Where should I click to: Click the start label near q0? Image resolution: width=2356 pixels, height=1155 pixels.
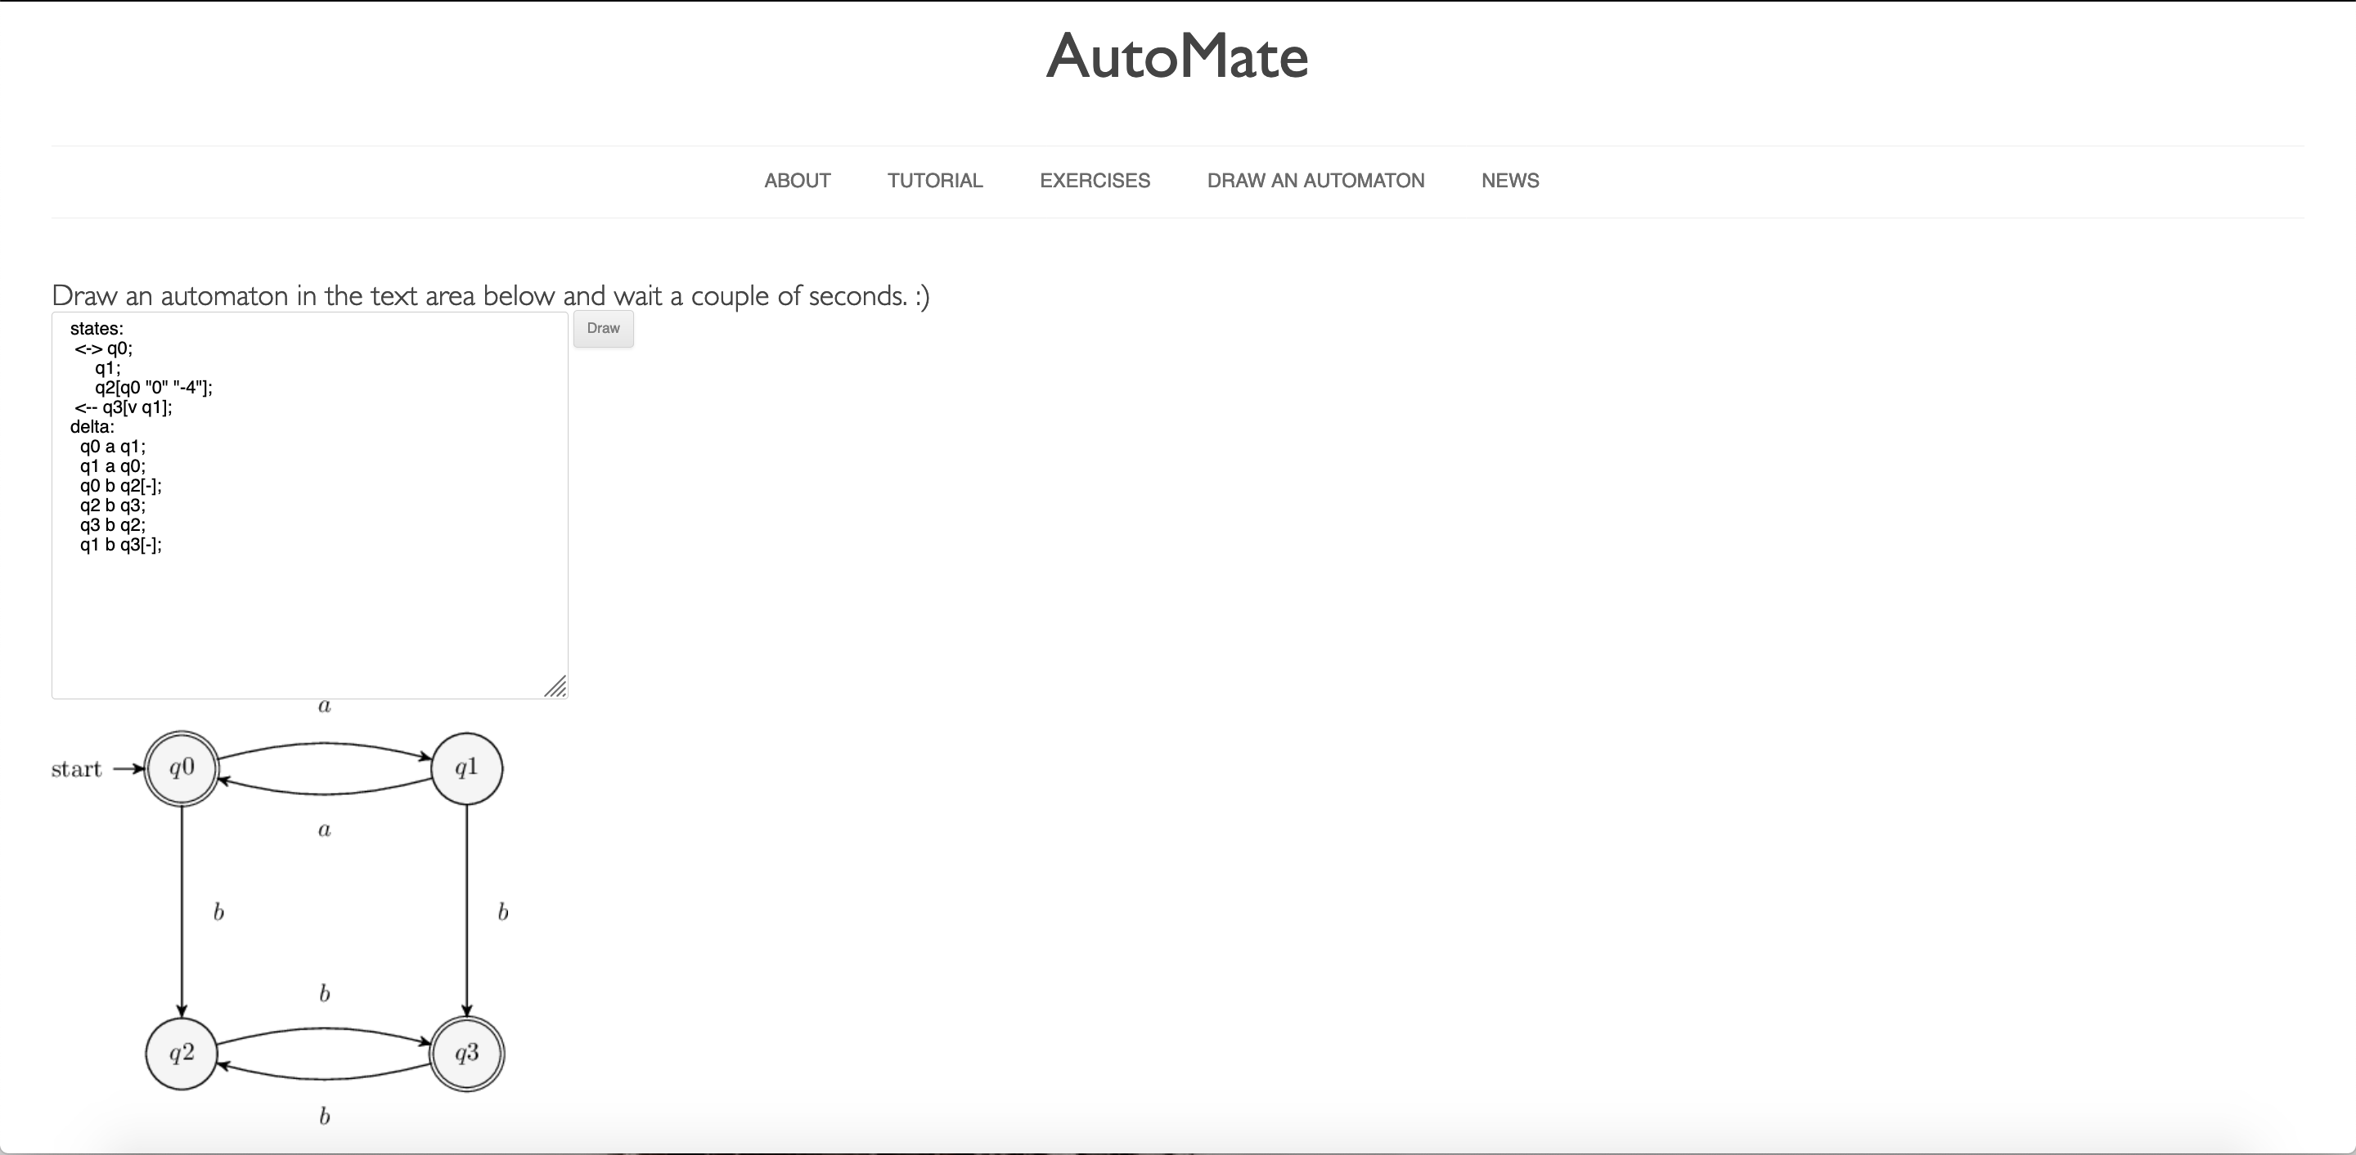(77, 769)
